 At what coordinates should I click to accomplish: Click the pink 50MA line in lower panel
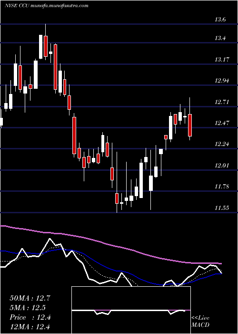click(111, 246)
